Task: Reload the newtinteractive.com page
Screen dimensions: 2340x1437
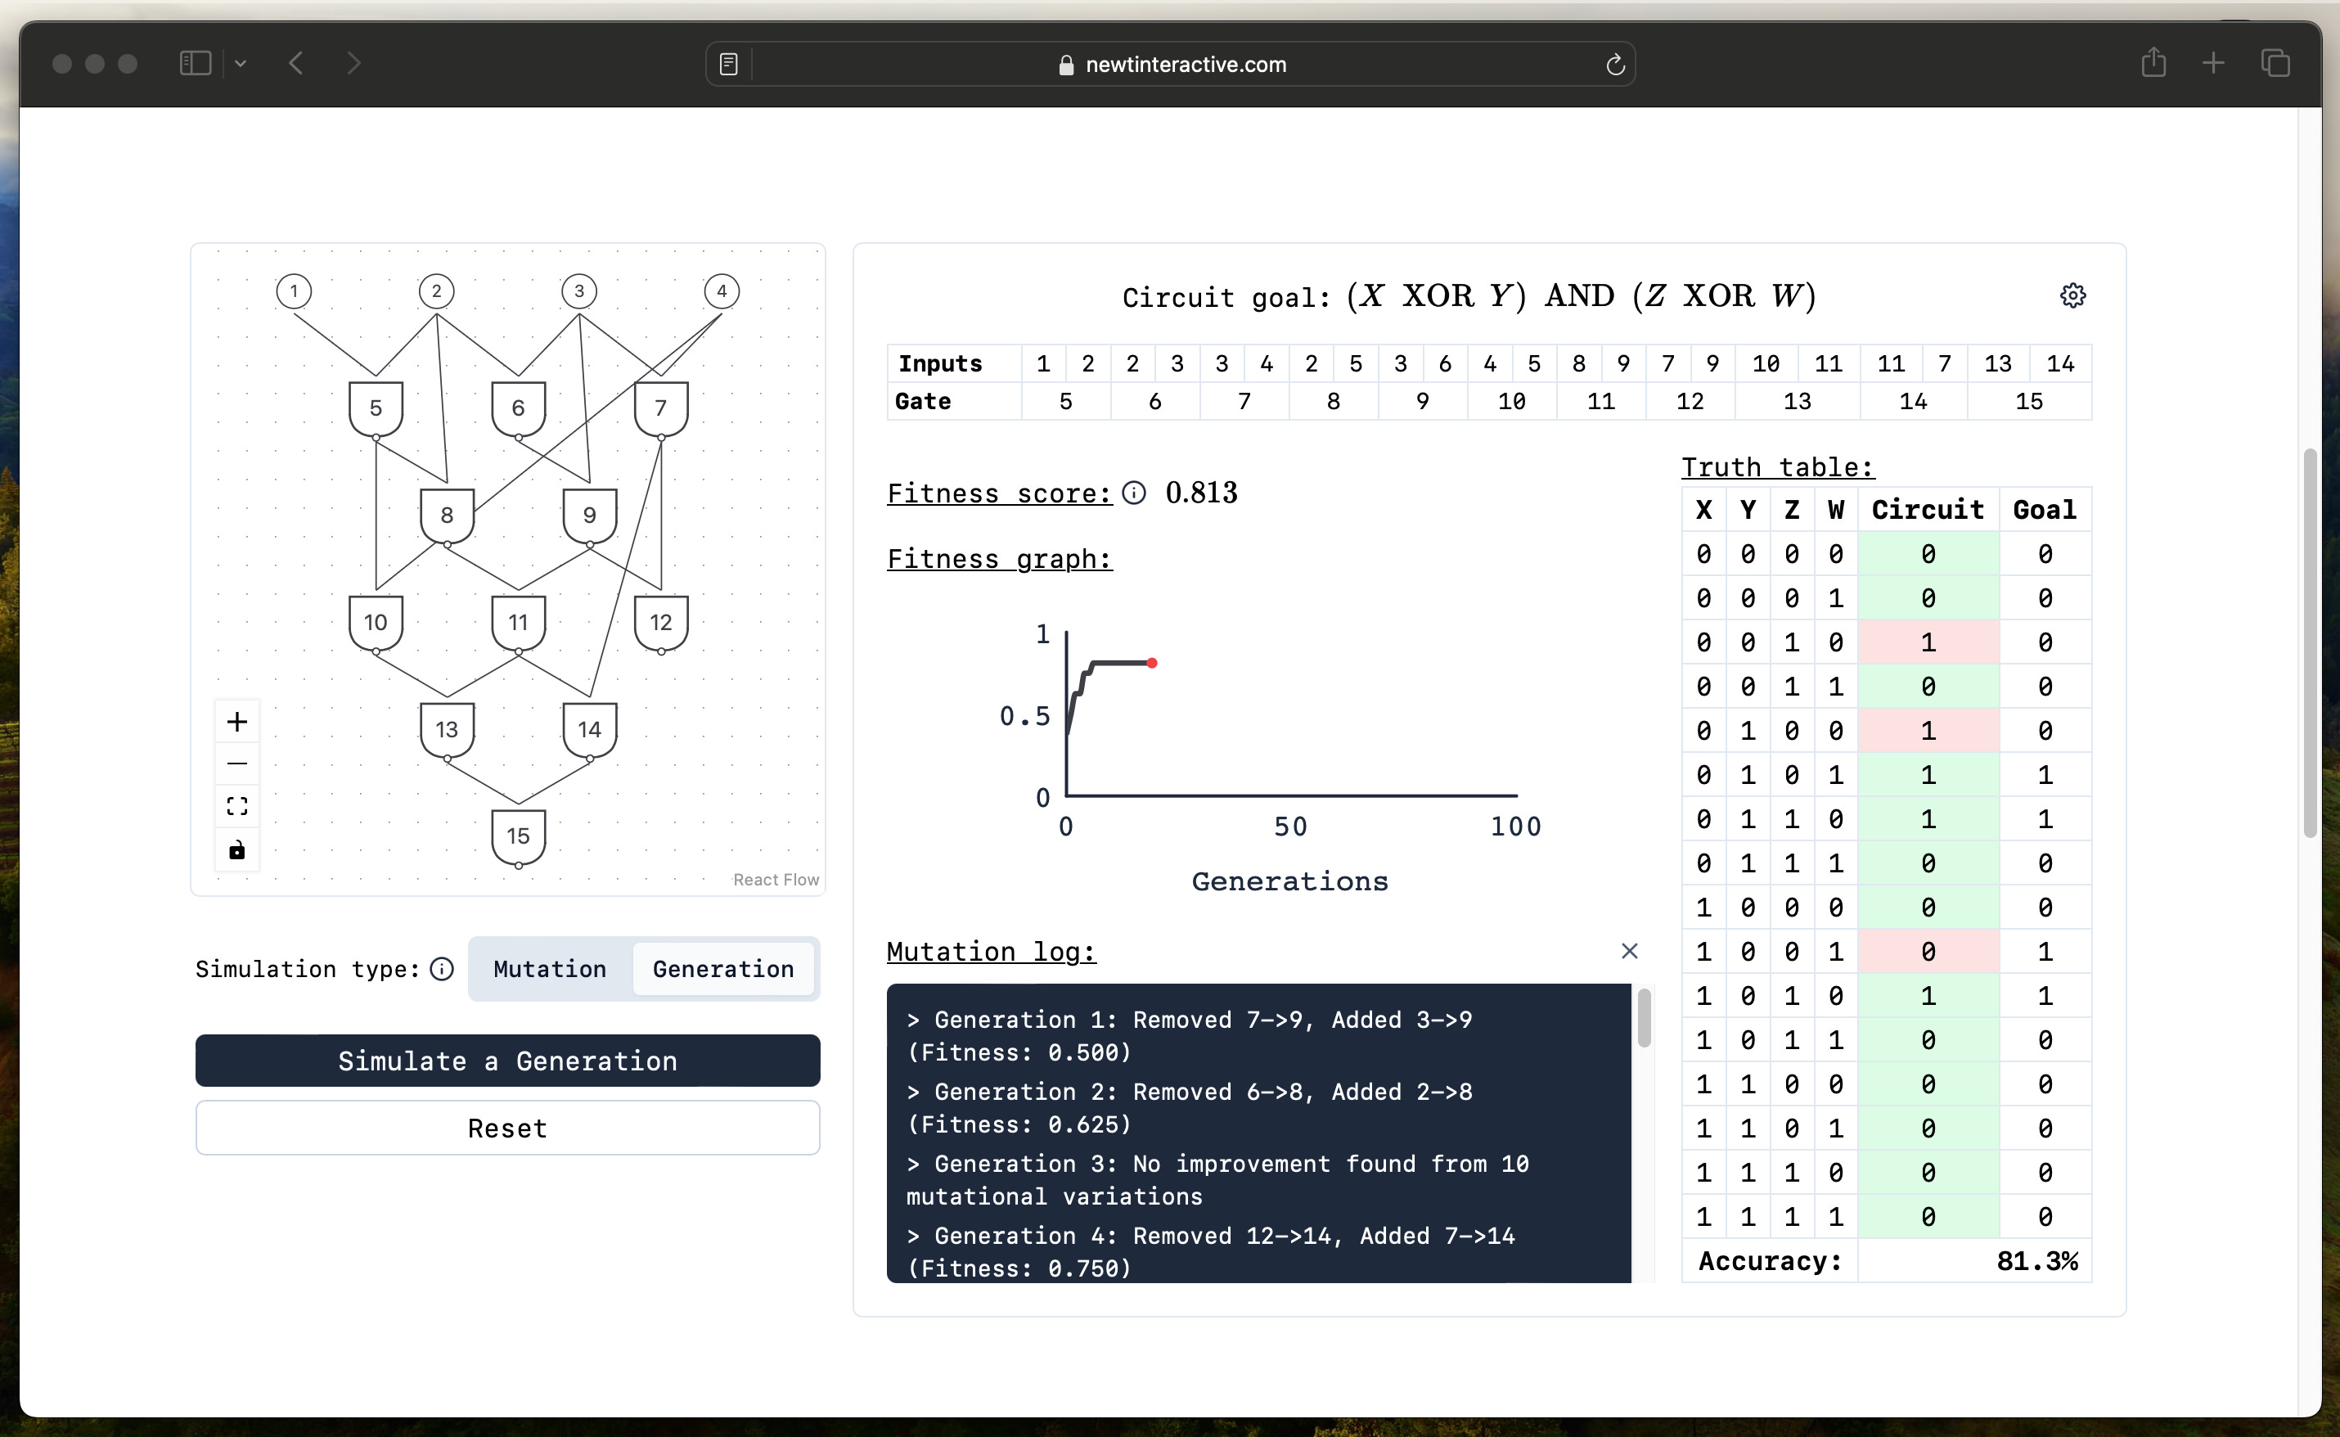Action: [1614, 65]
